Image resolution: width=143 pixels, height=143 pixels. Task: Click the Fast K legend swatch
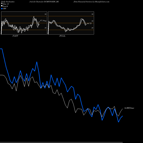point(2,6)
